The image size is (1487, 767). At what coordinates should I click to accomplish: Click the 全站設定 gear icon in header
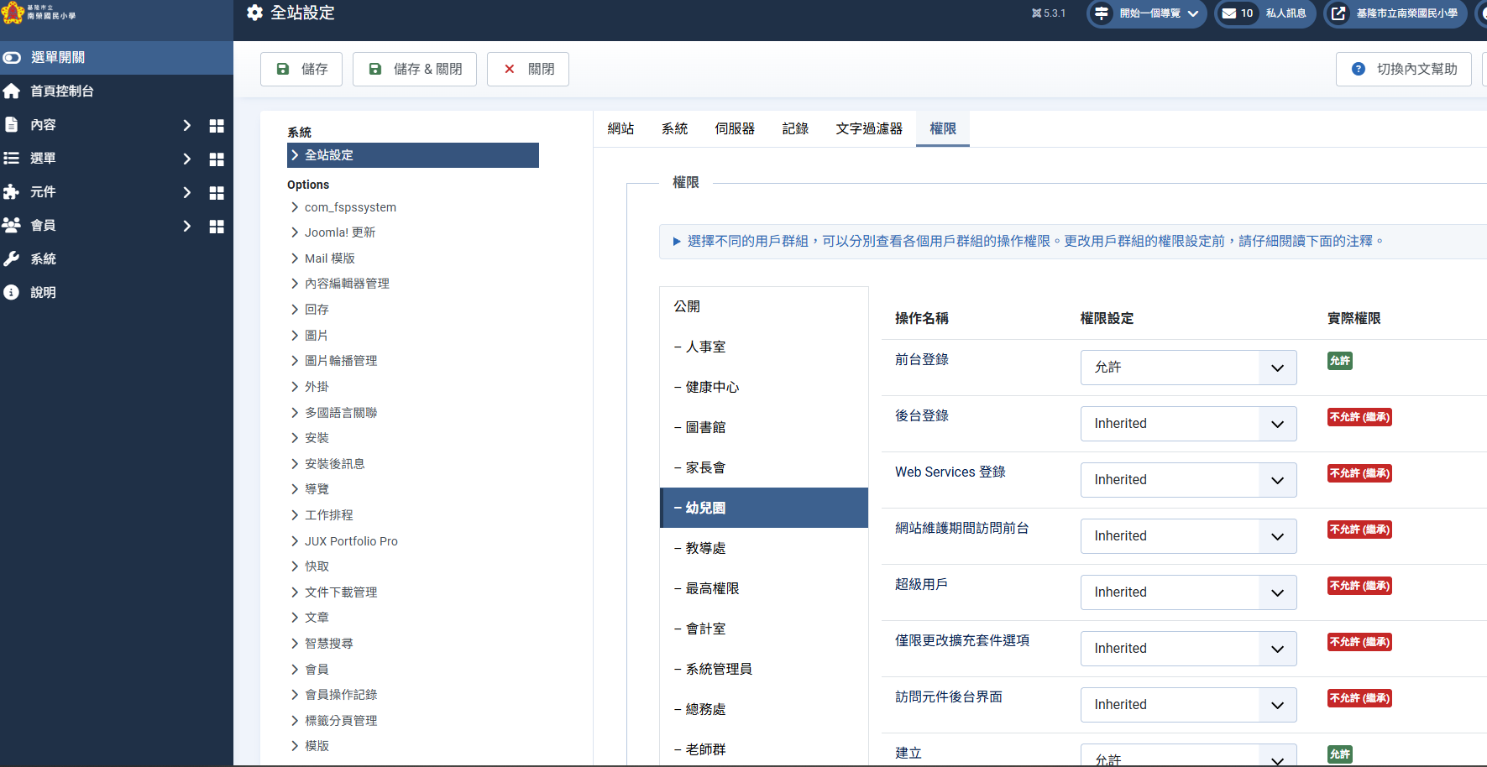point(255,13)
